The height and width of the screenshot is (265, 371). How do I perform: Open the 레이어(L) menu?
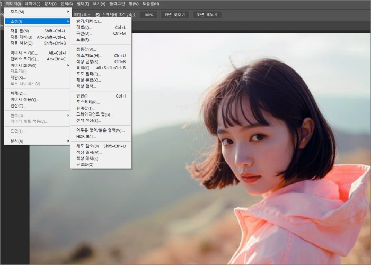click(32, 4)
